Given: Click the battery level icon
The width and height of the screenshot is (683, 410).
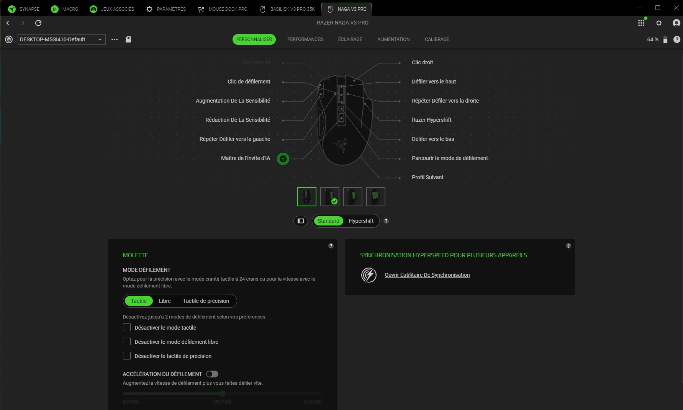Looking at the screenshot, I should click(x=665, y=39).
